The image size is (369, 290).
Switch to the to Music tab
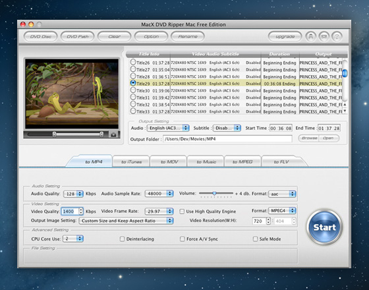[x=206, y=161]
